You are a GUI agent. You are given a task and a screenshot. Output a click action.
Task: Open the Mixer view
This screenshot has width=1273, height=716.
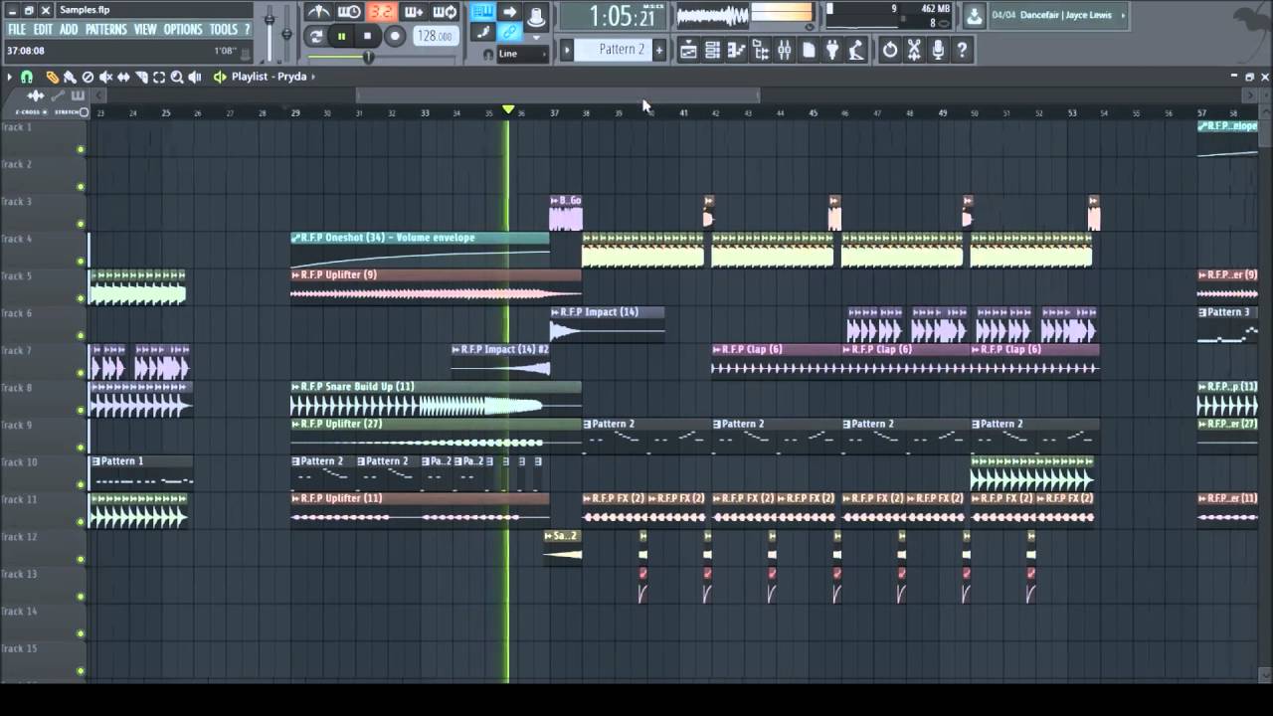click(x=785, y=50)
